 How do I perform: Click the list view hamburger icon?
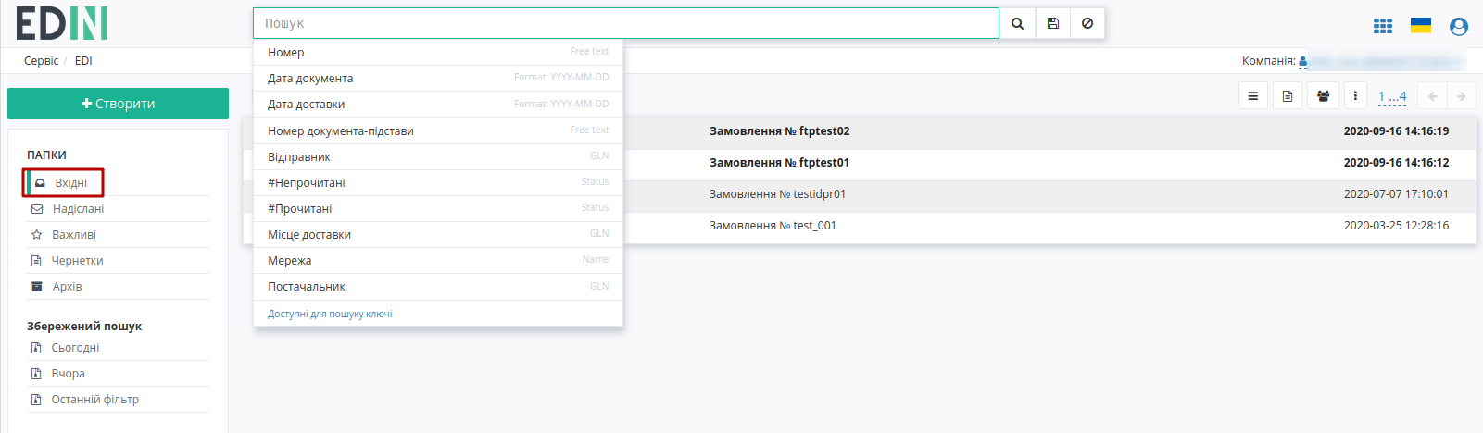(x=1252, y=96)
